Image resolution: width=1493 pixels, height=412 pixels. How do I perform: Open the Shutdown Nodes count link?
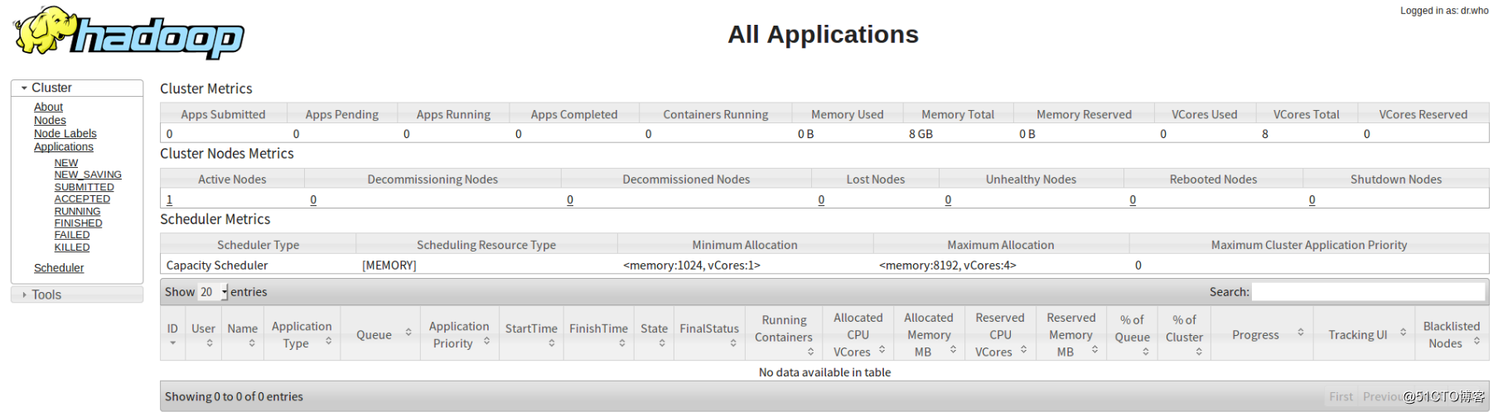[x=1312, y=199]
